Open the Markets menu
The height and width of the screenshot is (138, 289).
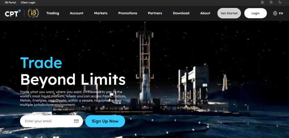[101, 13]
